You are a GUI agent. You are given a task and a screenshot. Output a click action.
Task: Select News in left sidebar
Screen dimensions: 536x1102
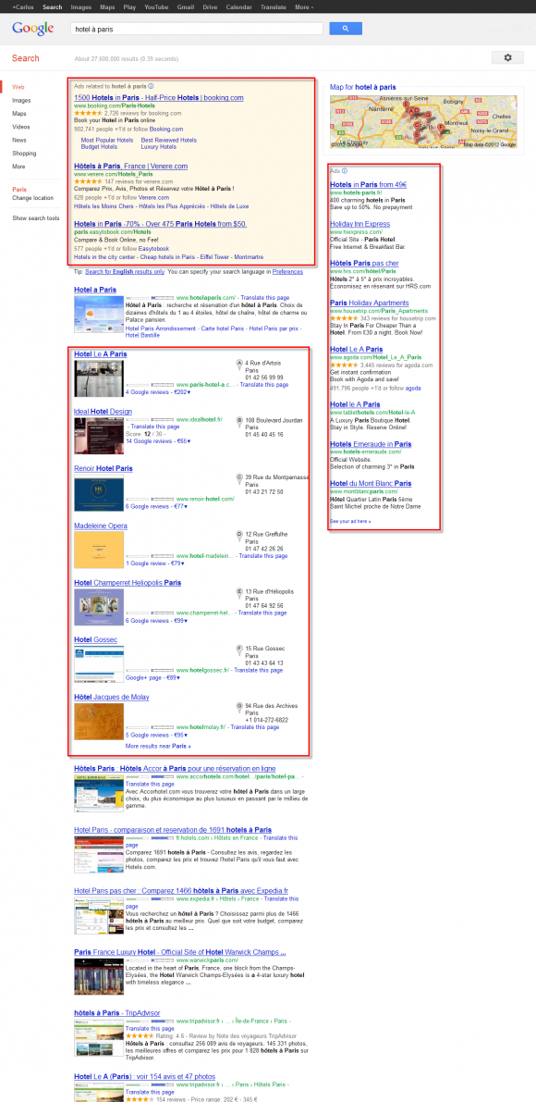tap(18, 140)
